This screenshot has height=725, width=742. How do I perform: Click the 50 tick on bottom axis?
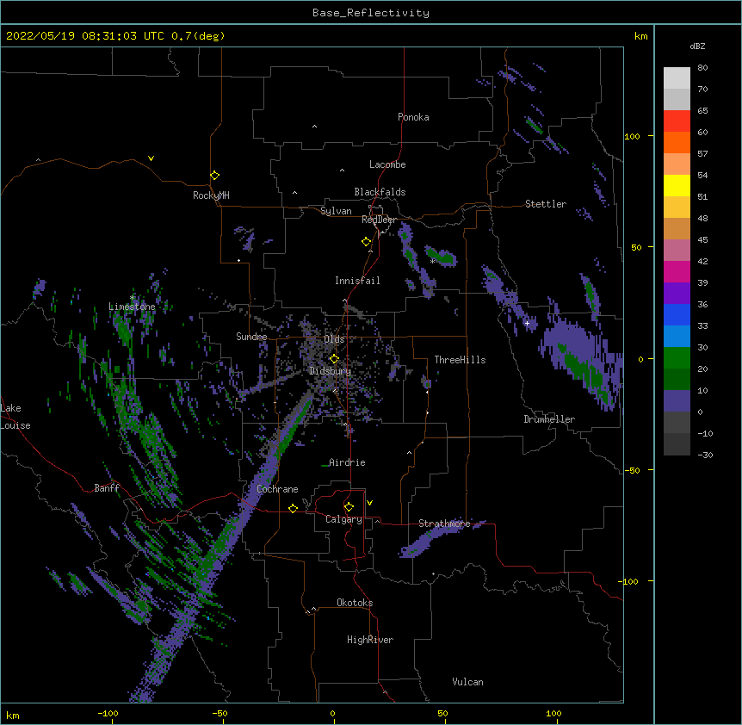click(442, 713)
